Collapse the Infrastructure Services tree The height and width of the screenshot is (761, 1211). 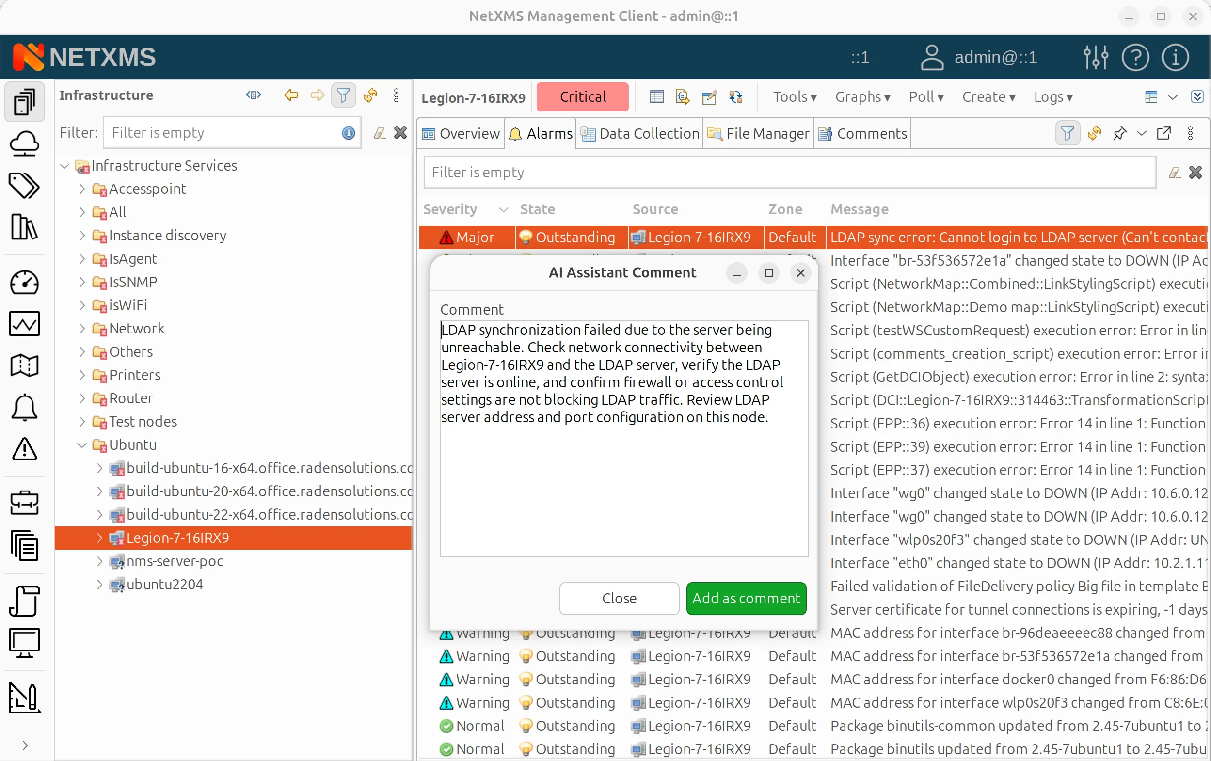tap(64, 166)
